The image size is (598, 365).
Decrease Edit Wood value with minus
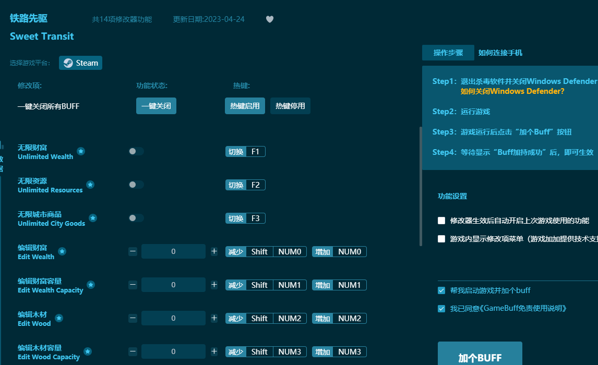133,318
